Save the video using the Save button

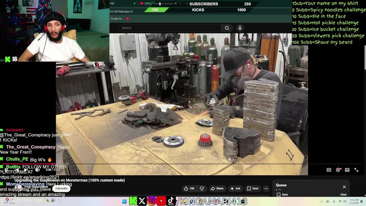point(252,189)
